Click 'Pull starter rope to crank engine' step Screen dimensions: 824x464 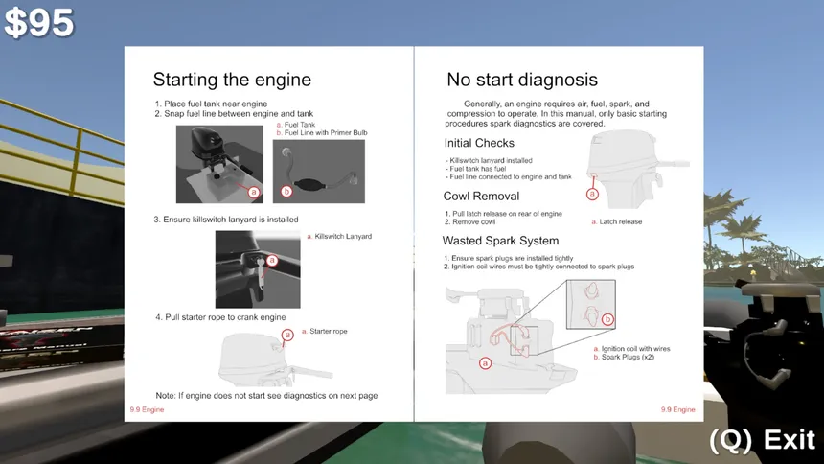(220, 317)
